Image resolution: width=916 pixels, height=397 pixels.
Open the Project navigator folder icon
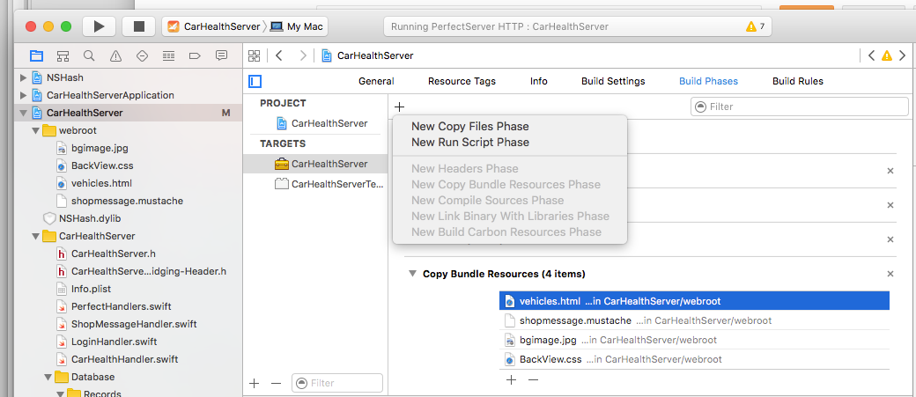click(x=36, y=56)
